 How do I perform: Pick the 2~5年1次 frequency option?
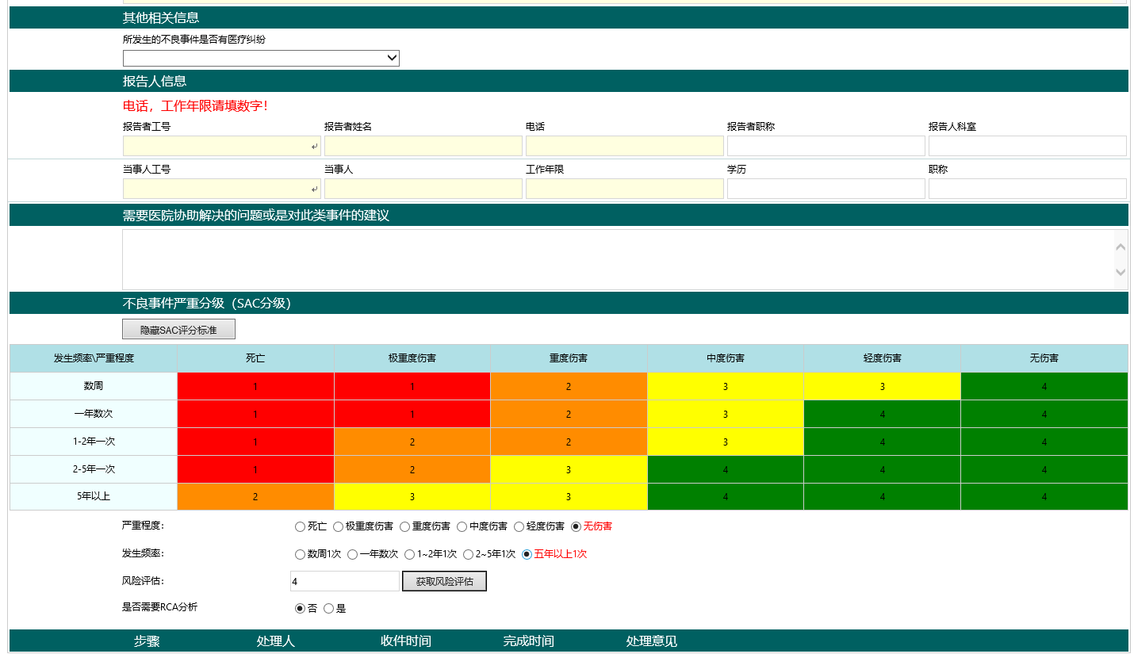coord(468,554)
